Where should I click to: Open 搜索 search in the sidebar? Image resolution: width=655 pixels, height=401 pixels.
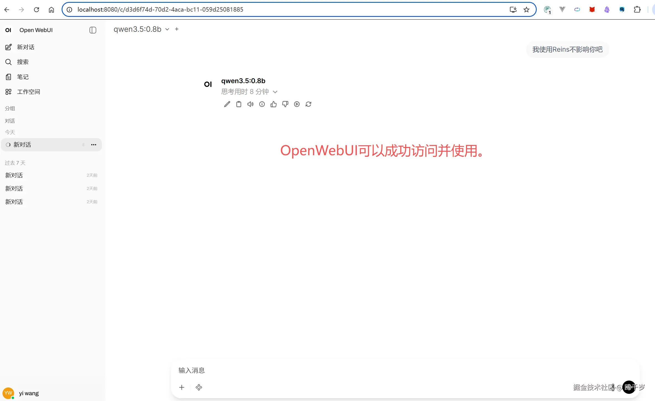(x=23, y=62)
